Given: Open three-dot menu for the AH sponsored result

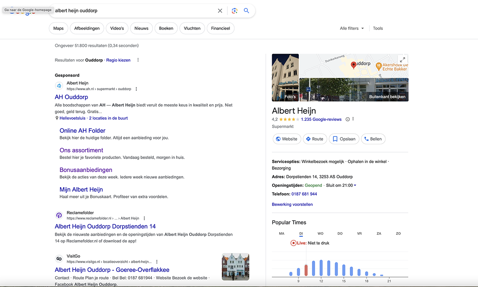Looking at the screenshot, I should (136, 89).
